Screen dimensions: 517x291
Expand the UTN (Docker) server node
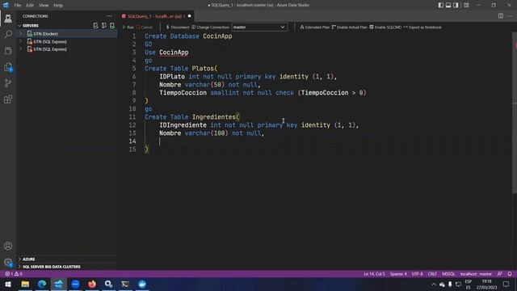tap(20, 34)
